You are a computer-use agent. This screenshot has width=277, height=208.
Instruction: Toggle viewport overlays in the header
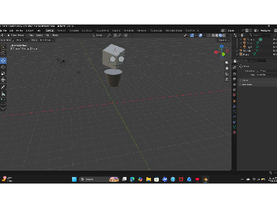(200, 35)
